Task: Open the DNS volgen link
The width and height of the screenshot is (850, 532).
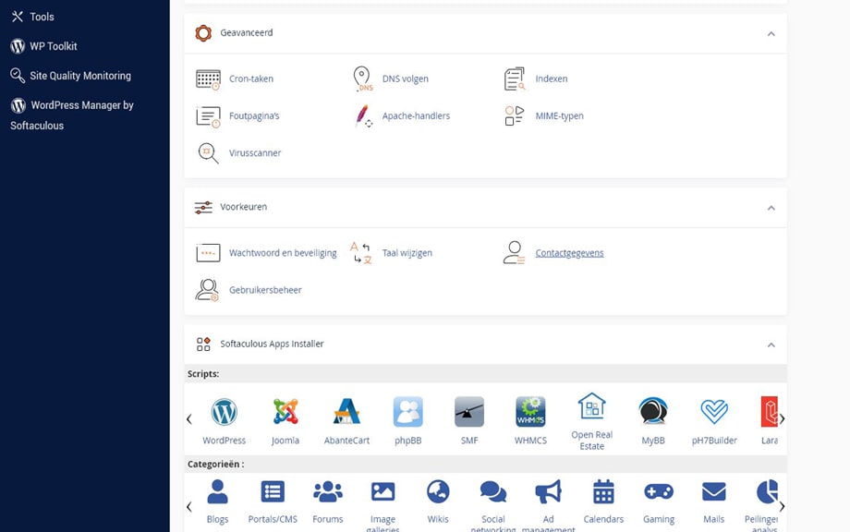Action: point(405,79)
